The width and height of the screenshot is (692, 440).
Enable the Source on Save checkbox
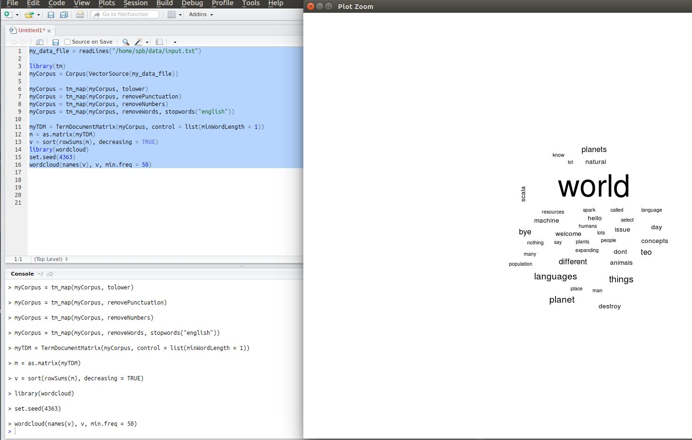point(67,42)
